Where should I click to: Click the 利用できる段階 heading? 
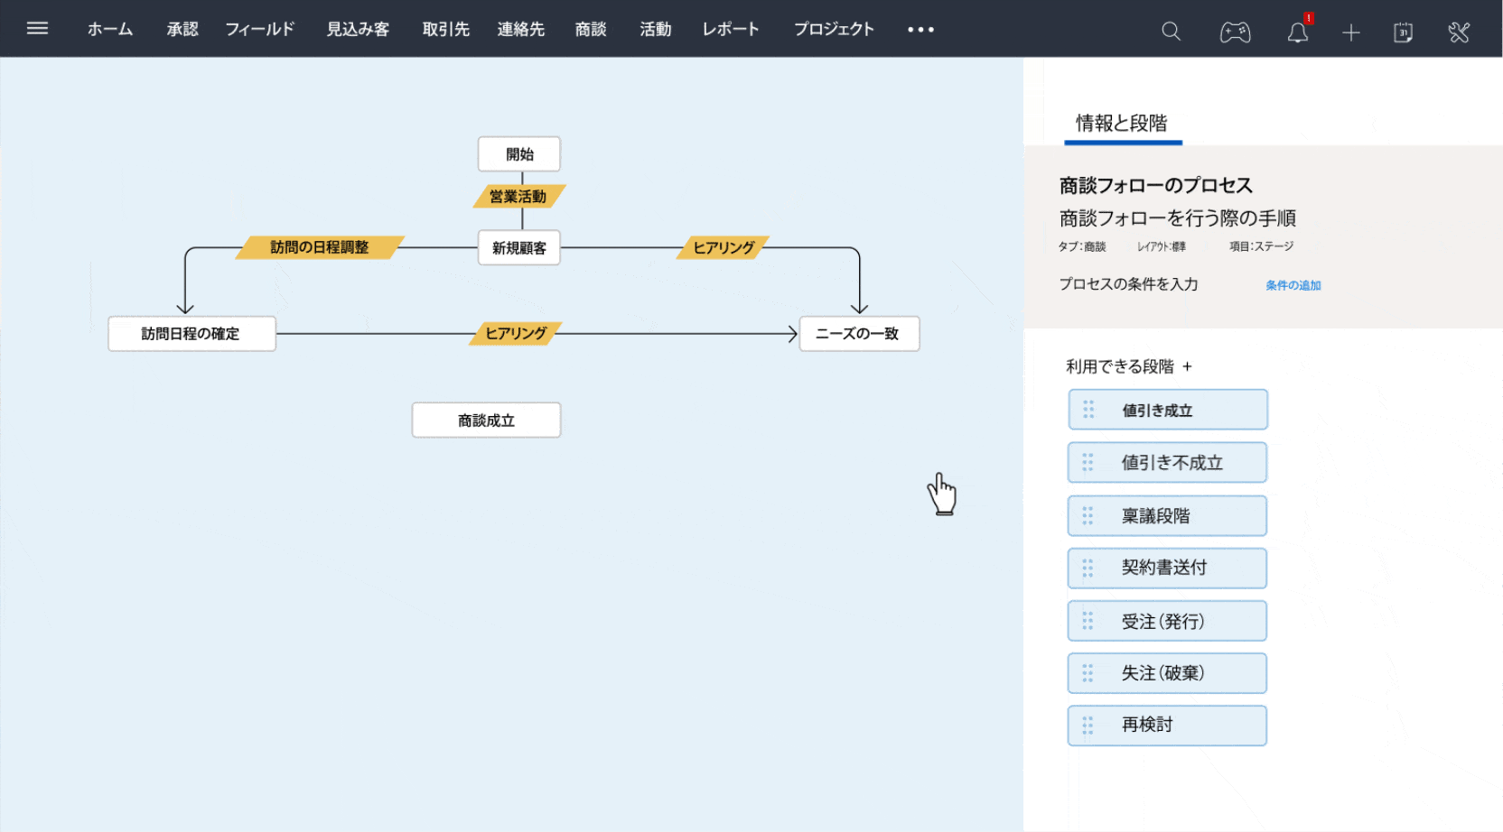pos(1120,366)
